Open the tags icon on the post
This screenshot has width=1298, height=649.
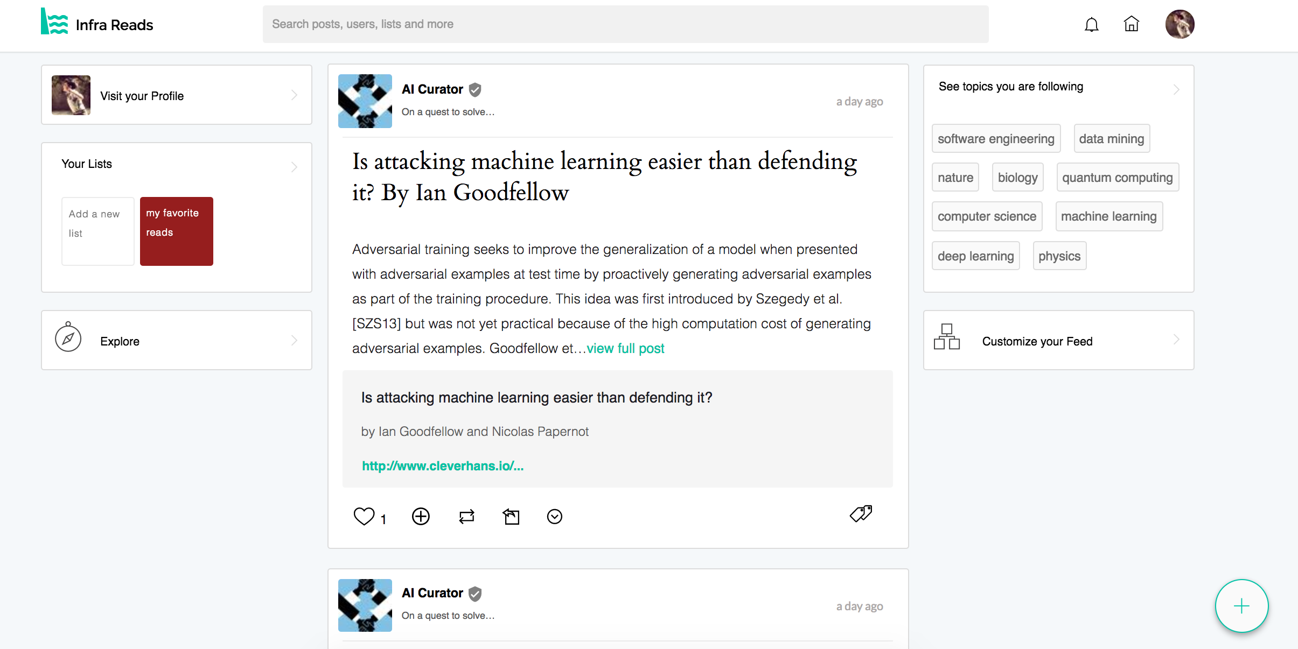[x=861, y=513]
